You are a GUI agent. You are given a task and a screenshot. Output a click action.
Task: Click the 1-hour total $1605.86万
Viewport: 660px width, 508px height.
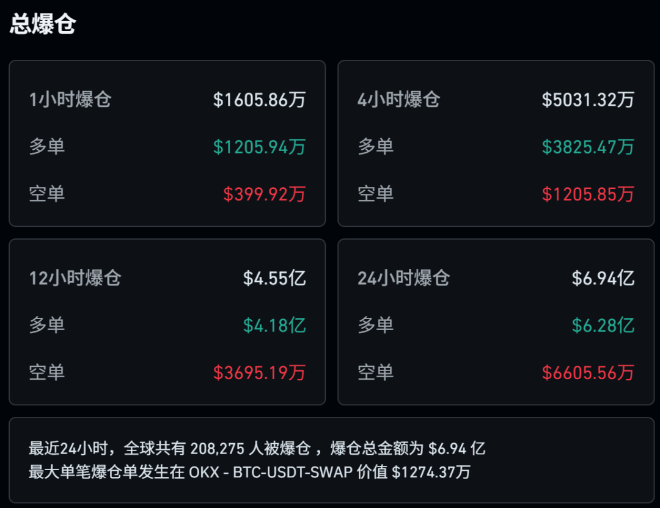click(259, 100)
